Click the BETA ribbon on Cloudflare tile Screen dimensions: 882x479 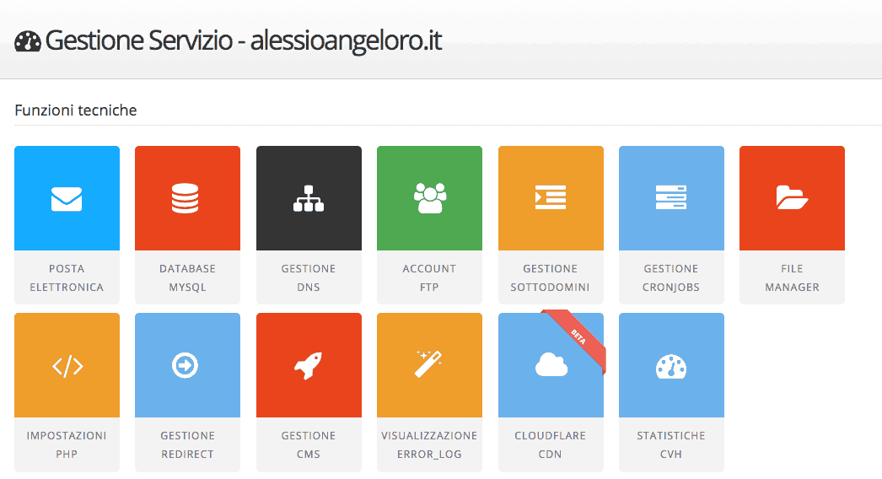coord(578,337)
